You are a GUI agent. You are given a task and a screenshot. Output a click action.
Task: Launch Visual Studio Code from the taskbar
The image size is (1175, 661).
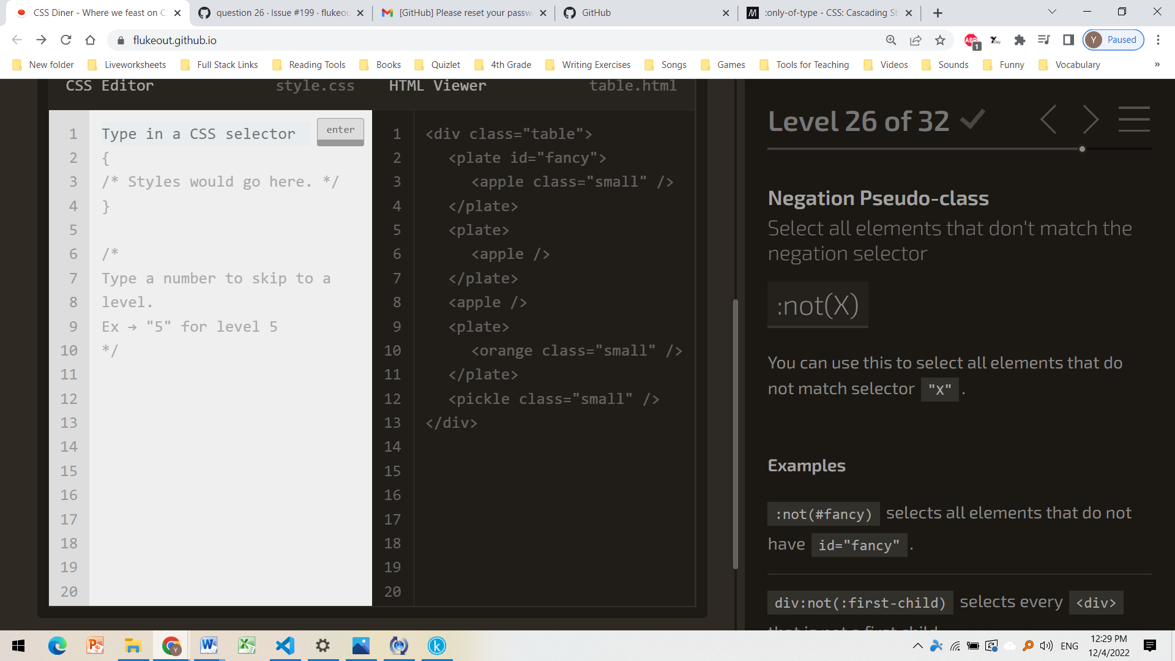285,646
